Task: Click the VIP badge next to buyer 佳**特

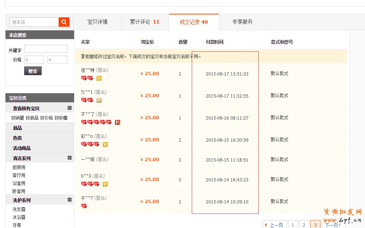Action: coord(99,78)
